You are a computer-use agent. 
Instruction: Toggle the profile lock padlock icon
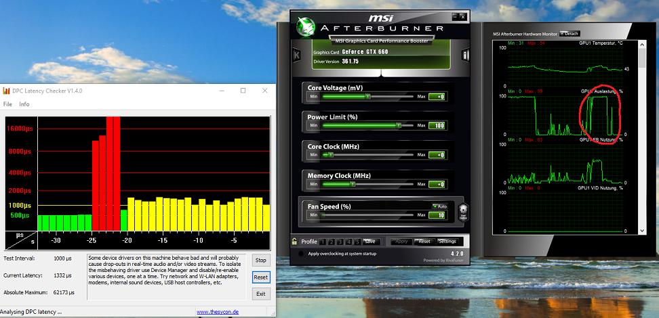295,242
